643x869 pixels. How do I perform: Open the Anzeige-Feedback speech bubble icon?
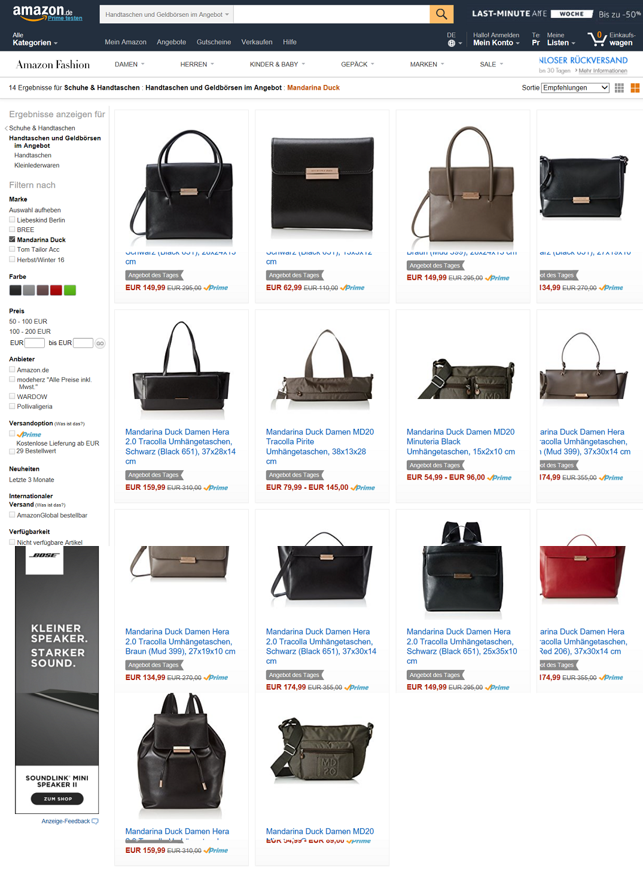[95, 821]
